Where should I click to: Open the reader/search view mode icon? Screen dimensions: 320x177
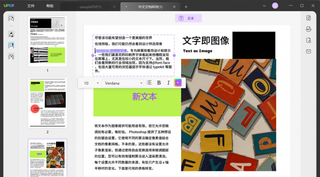click(11, 19)
